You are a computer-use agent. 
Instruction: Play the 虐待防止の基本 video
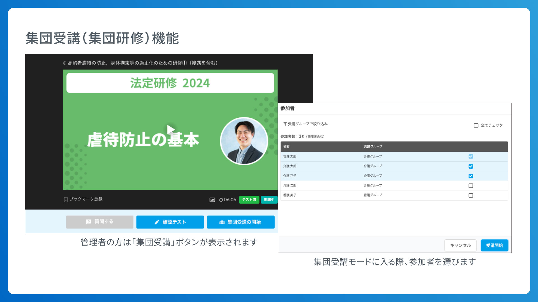[x=171, y=129]
